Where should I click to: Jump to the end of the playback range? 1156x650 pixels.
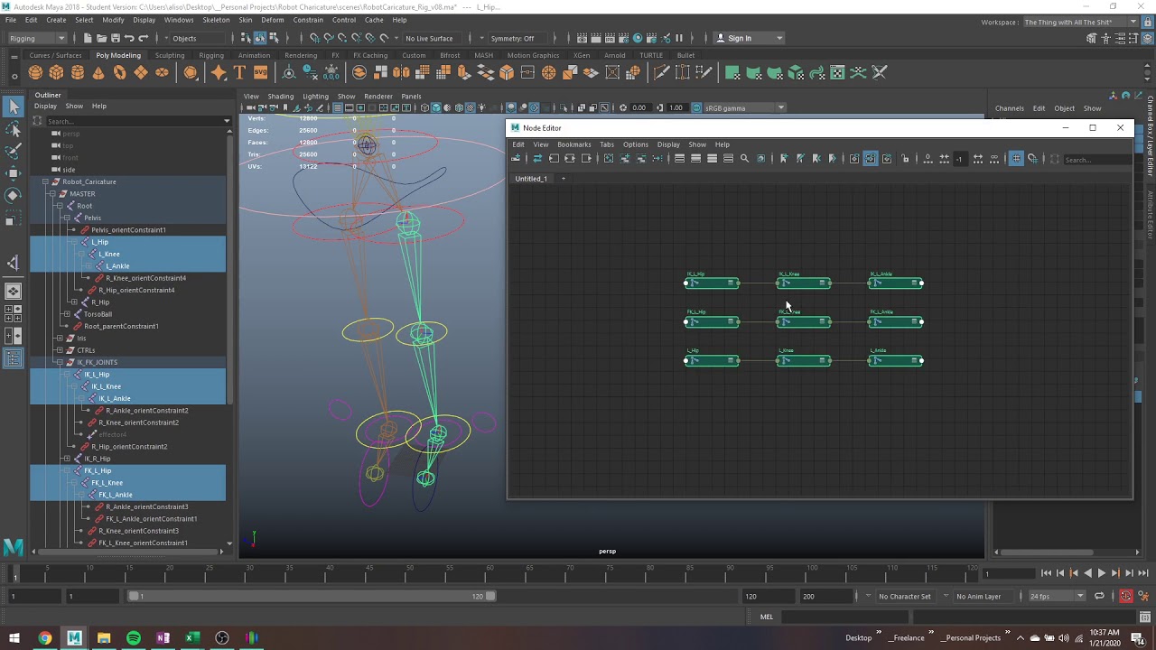(1142, 573)
